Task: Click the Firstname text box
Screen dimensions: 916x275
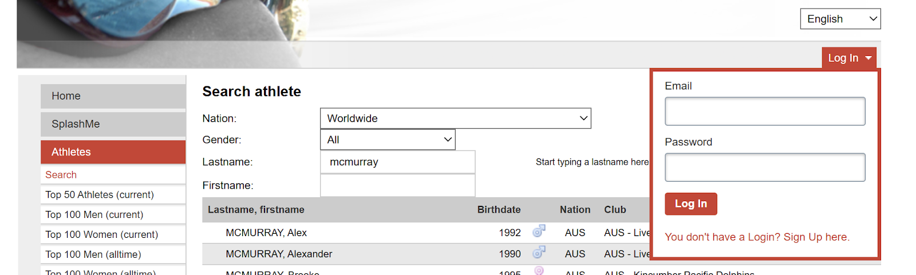Action: [397, 185]
